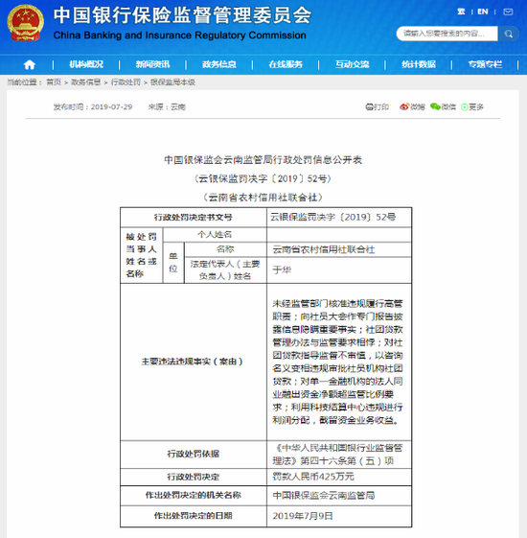This screenshot has width=527, height=538.
Task: Click table header 行政处罚决定书文号
Action: point(193,217)
